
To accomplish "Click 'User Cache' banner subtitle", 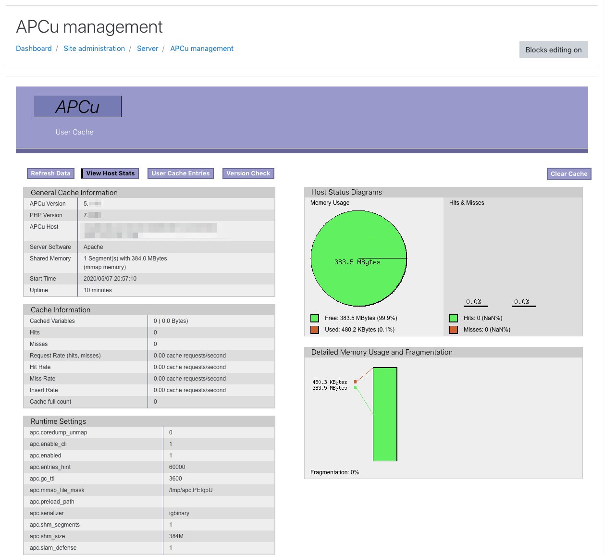I will pyautogui.click(x=74, y=132).
